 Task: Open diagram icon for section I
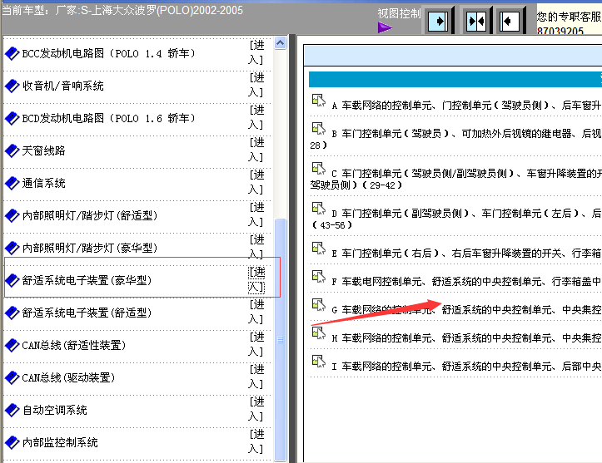pyautogui.click(x=319, y=362)
